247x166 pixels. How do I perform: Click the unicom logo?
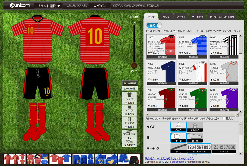[x=20, y=5]
